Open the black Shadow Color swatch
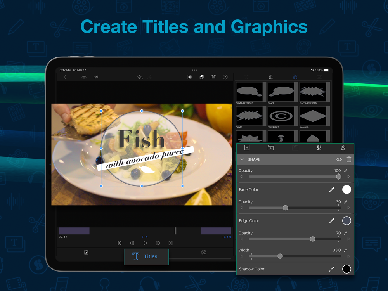 (346, 269)
